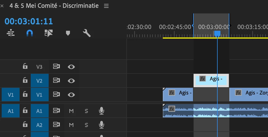
Task: Click fx badge on the first V1 Agis clip
Action: click(x=171, y=93)
